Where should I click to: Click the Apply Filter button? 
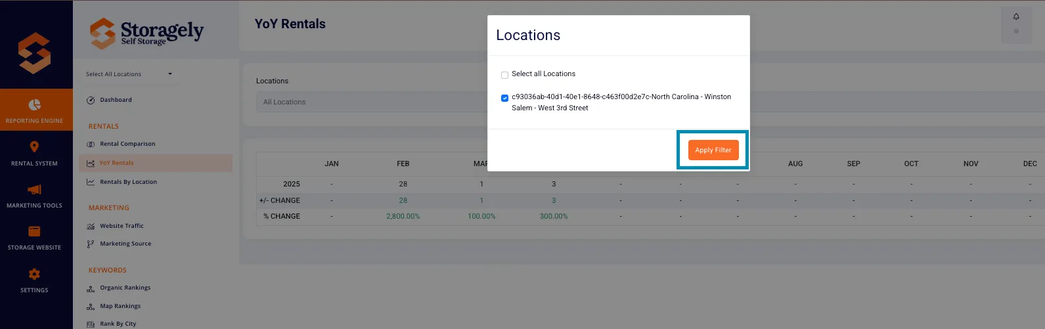tap(713, 150)
